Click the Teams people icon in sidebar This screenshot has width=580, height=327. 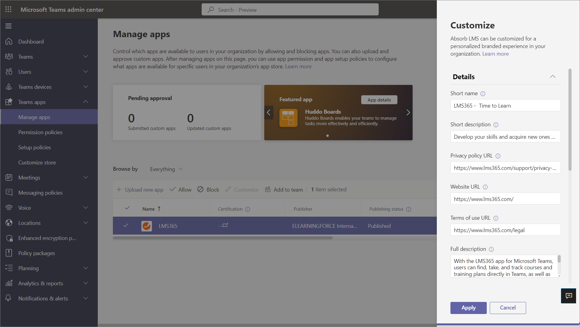(9, 57)
